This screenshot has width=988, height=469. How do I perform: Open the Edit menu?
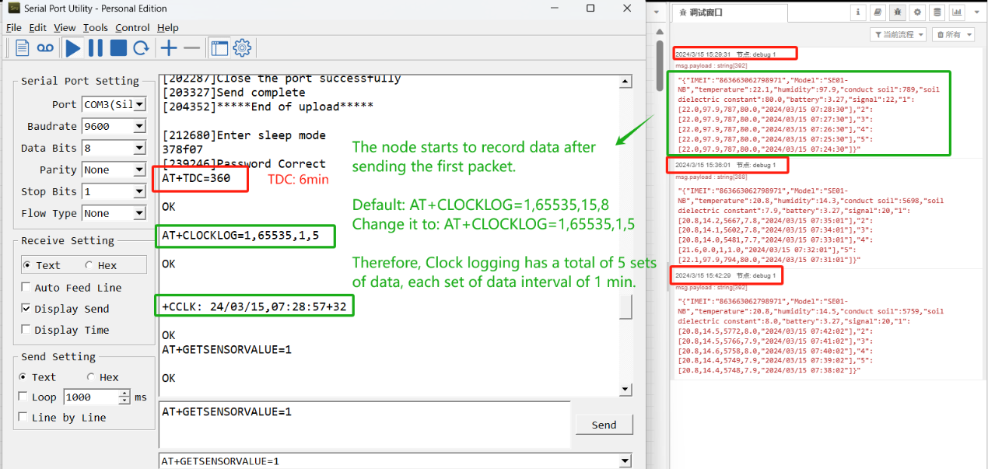38,27
